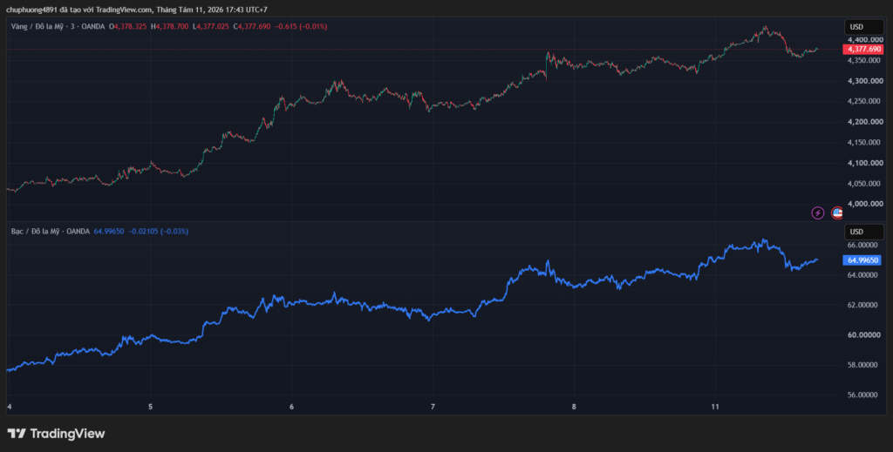Click the US flag economic event icon
Viewport: 893px width, 452px height.
tap(836, 213)
